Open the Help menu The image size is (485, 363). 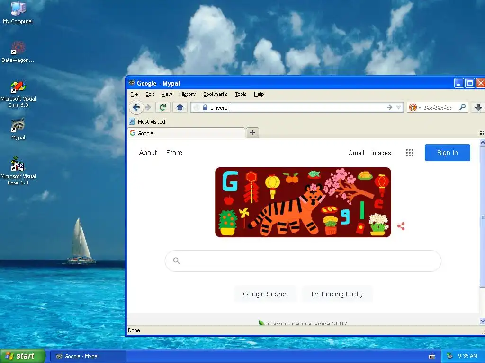click(x=259, y=94)
